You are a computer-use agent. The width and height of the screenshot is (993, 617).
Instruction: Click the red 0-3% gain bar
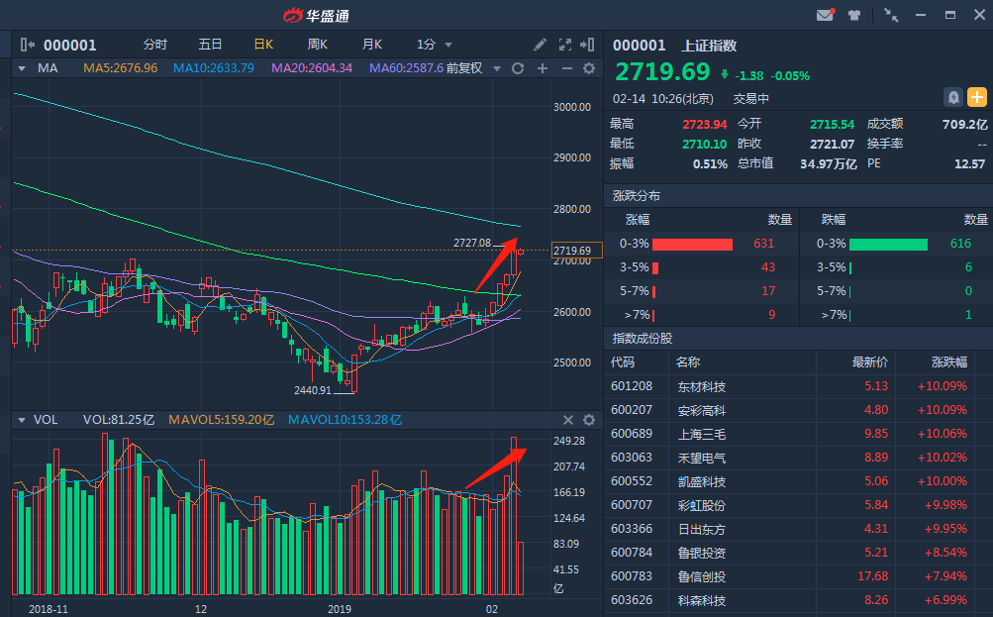click(692, 244)
